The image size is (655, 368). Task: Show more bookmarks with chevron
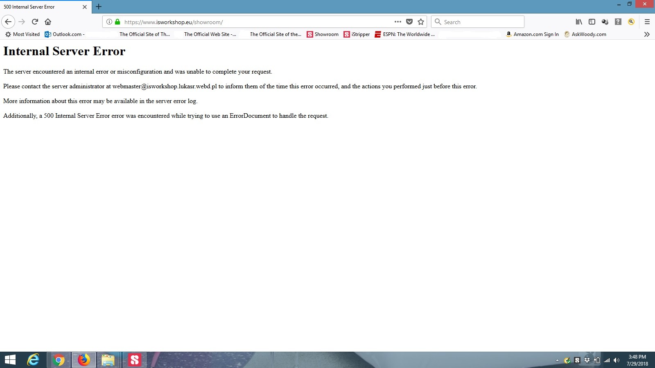click(x=647, y=34)
